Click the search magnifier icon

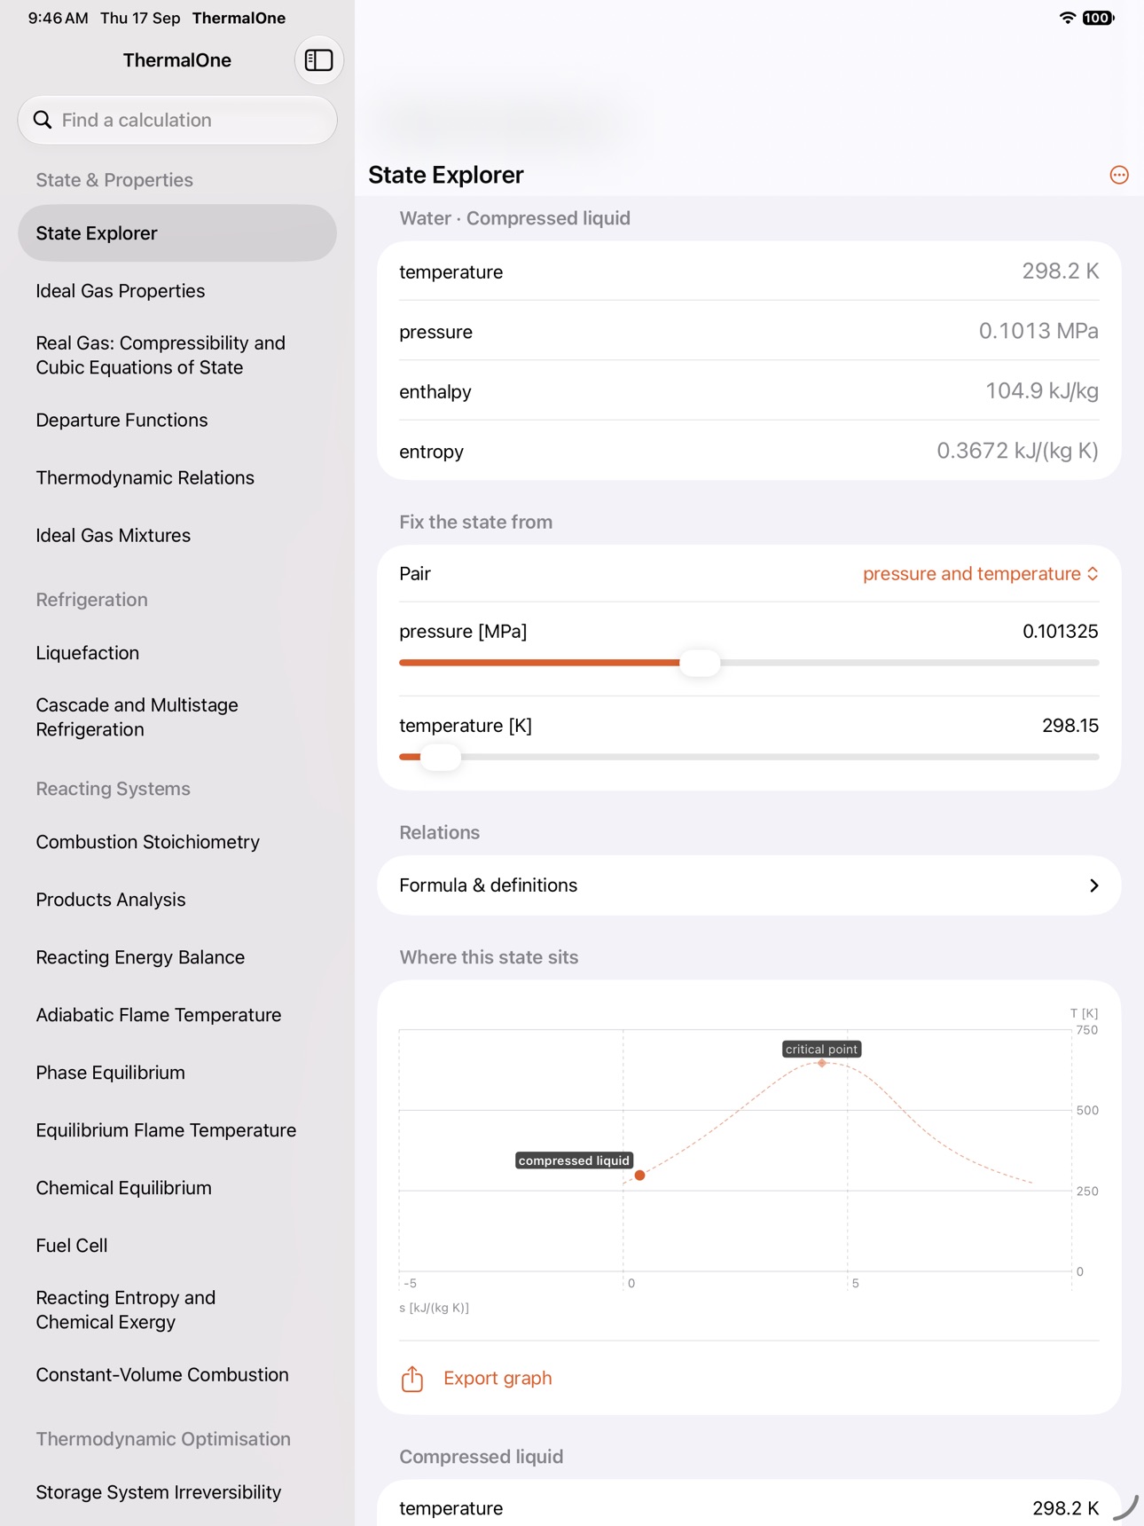(x=43, y=120)
